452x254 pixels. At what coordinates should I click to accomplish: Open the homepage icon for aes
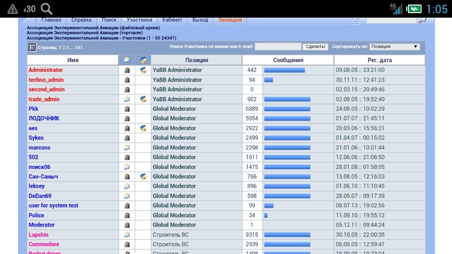tap(143, 128)
